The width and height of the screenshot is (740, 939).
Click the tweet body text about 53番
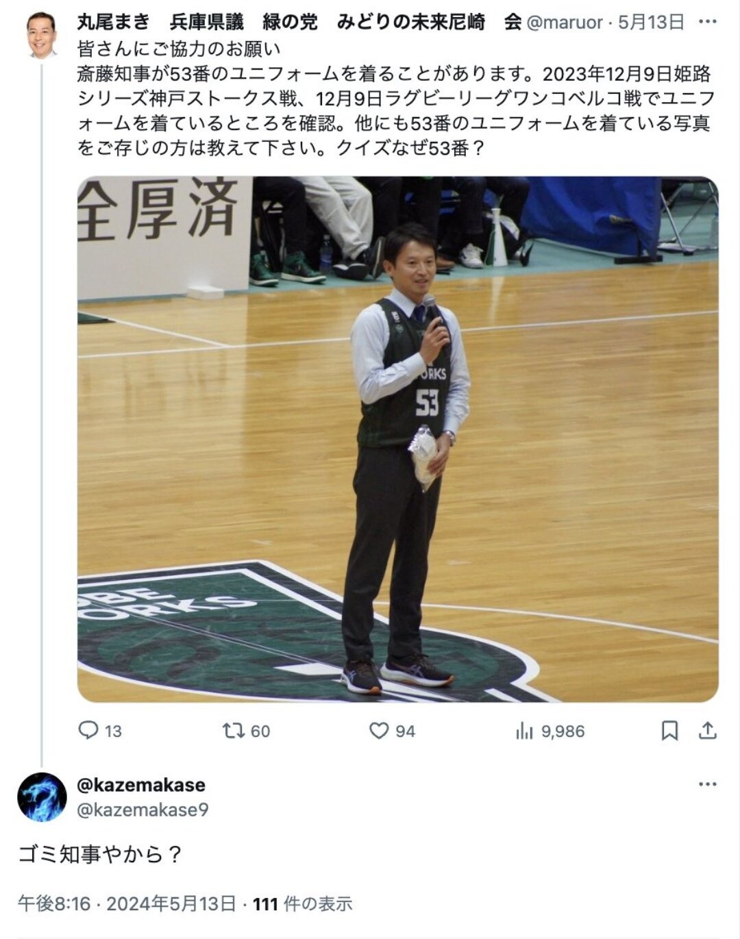396,98
